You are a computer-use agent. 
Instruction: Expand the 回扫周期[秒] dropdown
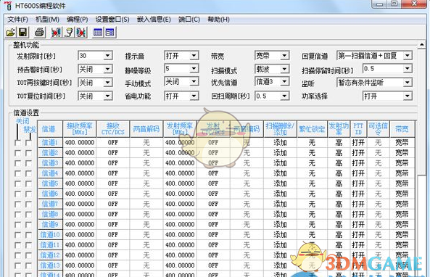(x=285, y=96)
